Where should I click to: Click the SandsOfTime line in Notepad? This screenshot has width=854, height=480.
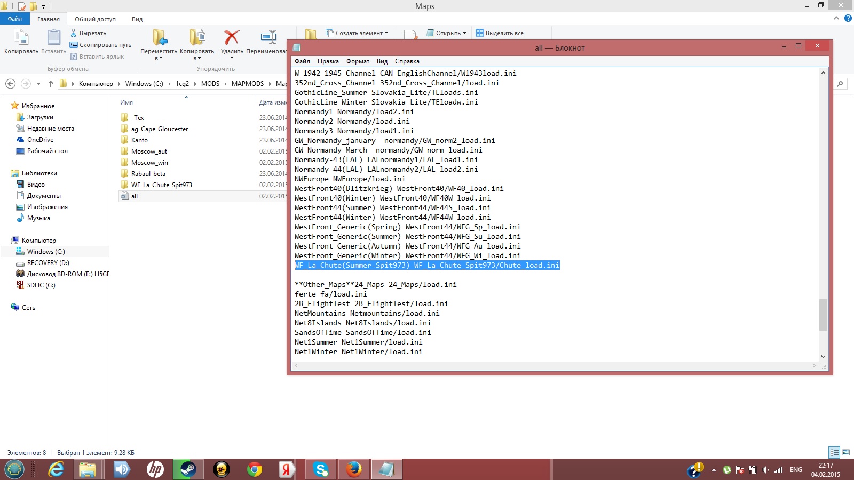(x=363, y=332)
